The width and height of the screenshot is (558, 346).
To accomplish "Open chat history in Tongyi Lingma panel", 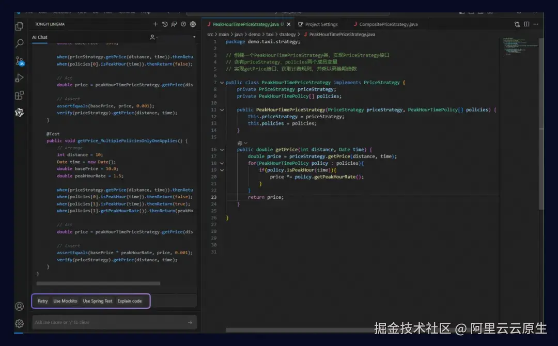I will point(165,24).
